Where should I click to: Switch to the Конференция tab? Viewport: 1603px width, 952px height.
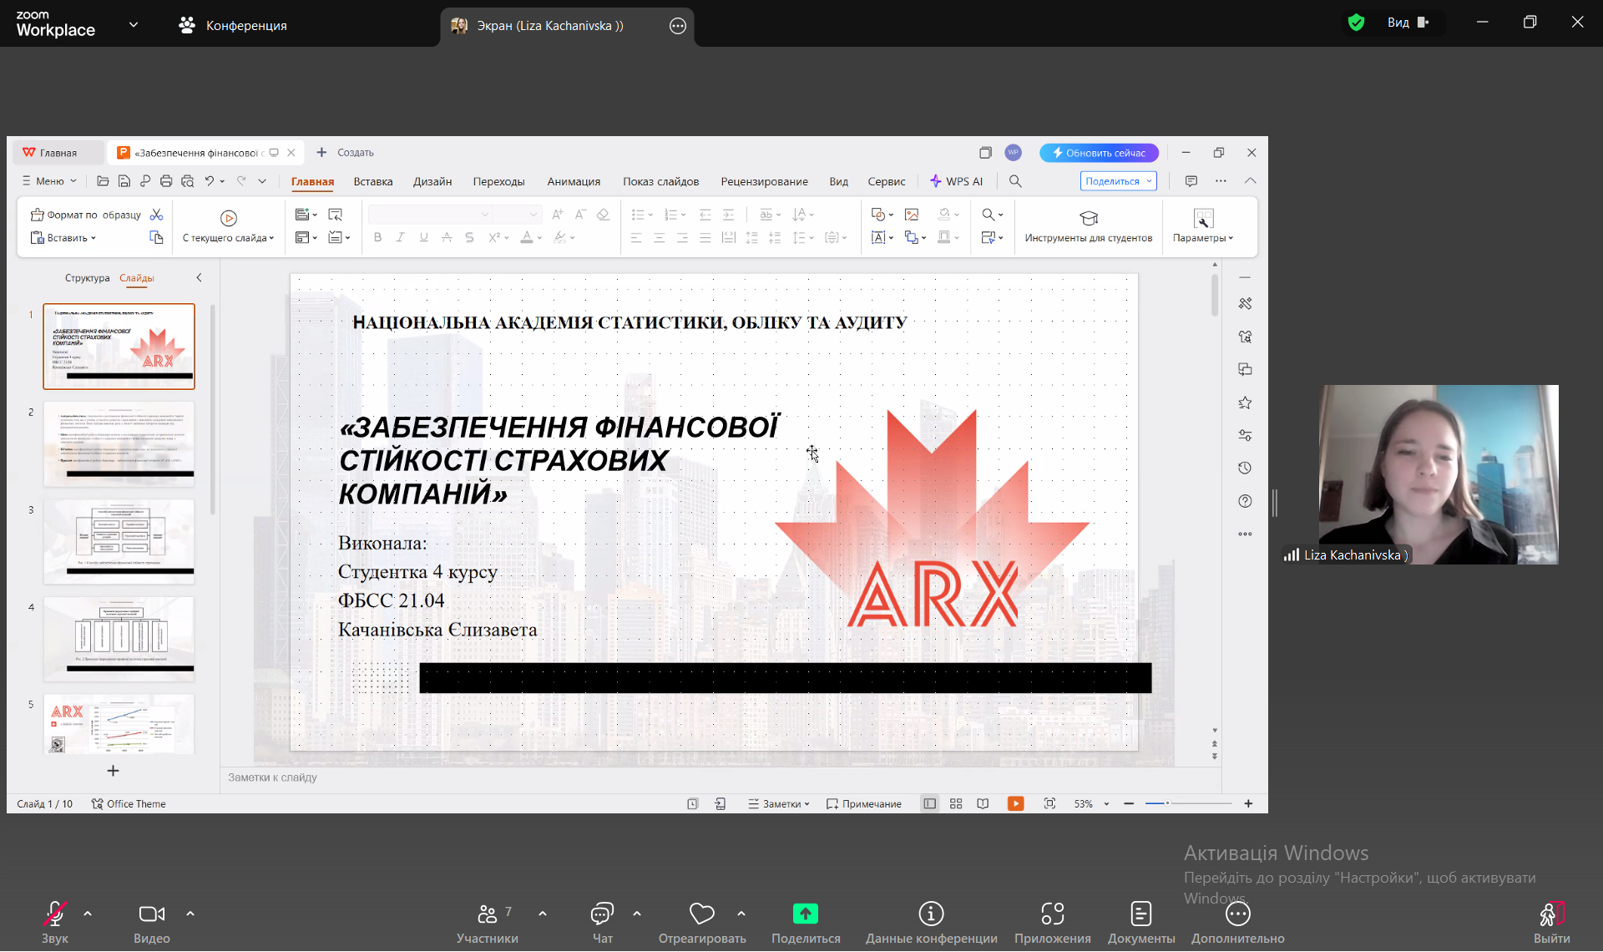(x=233, y=26)
